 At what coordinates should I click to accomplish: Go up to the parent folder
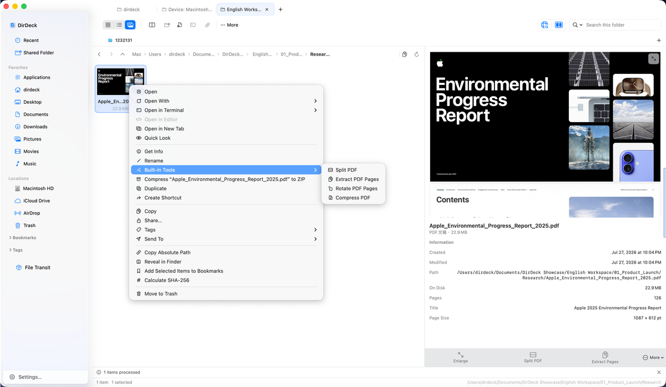(123, 54)
